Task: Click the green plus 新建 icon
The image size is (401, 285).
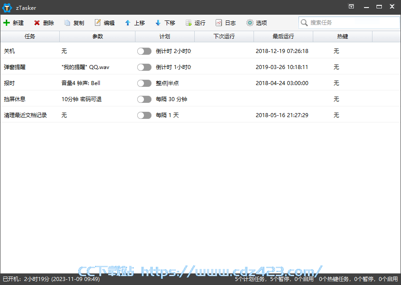Action: tap(6, 23)
